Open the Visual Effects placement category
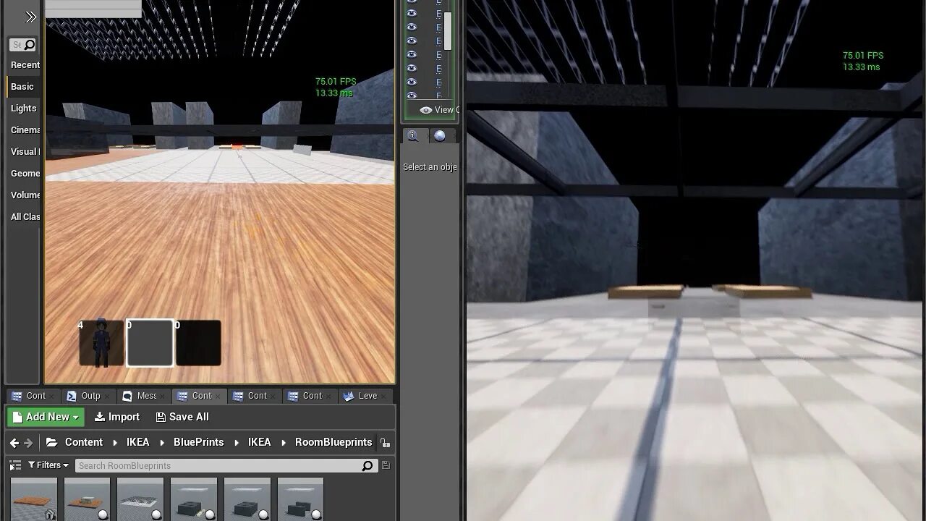Image resolution: width=926 pixels, height=521 pixels. point(25,152)
